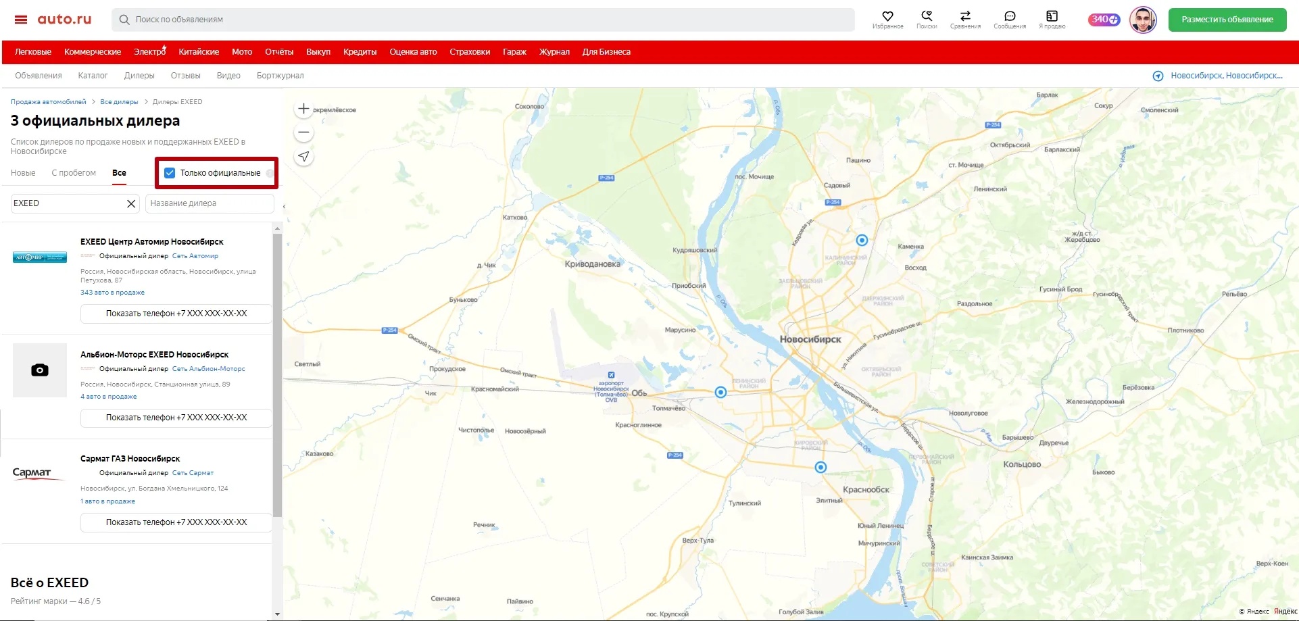Zoom in on the map
This screenshot has height=621, width=1299.
coord(304,109)
